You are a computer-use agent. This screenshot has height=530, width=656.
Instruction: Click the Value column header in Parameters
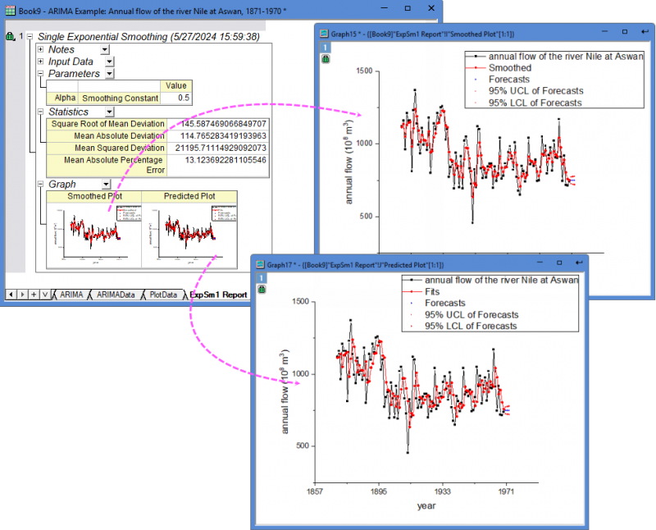point(176,86)
